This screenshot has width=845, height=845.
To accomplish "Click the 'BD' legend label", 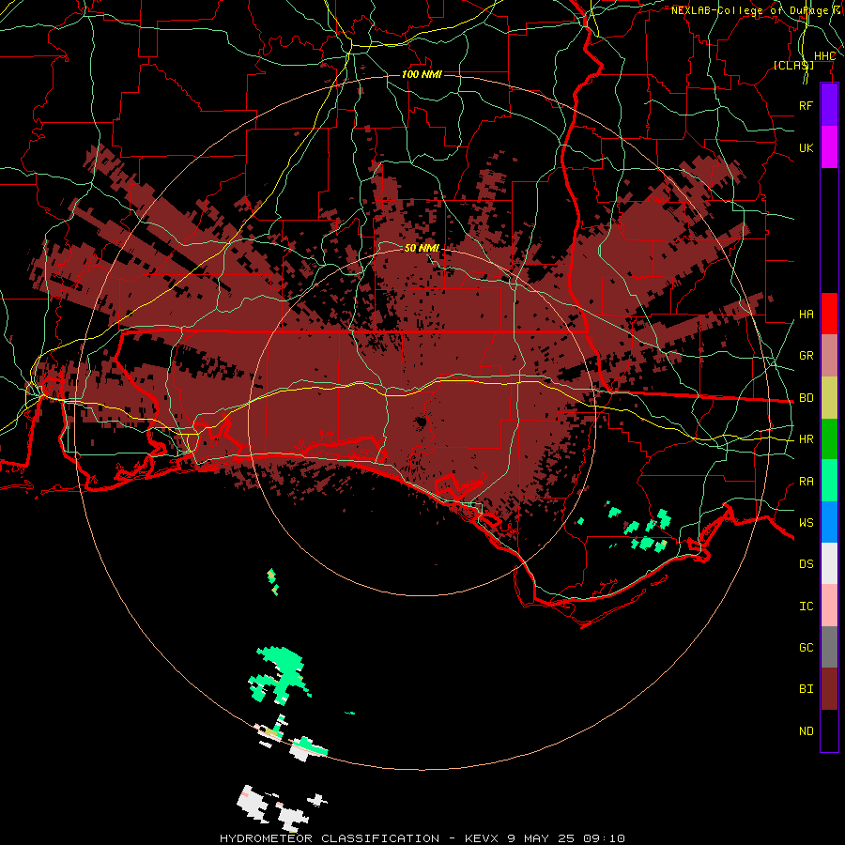I will [x=807, y=398].
